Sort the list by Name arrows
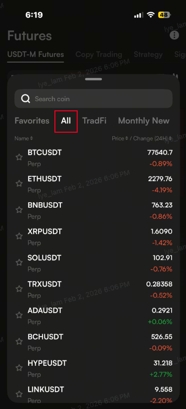The image size is (186, 409). pos(32,138)
